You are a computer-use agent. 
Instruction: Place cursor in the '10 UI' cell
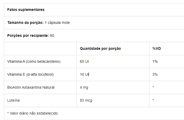(84, 74)
